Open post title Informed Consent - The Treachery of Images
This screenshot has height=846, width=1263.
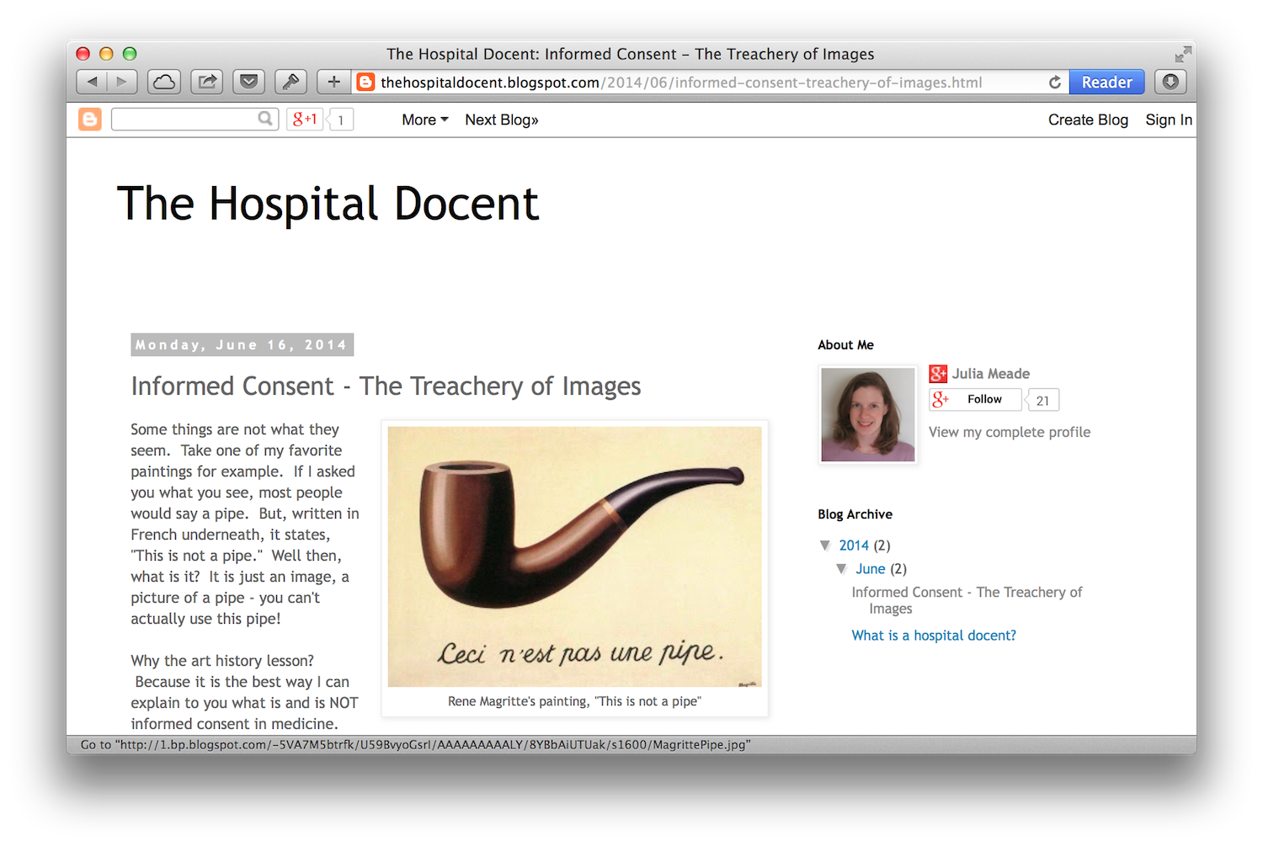tap(386, 386)
